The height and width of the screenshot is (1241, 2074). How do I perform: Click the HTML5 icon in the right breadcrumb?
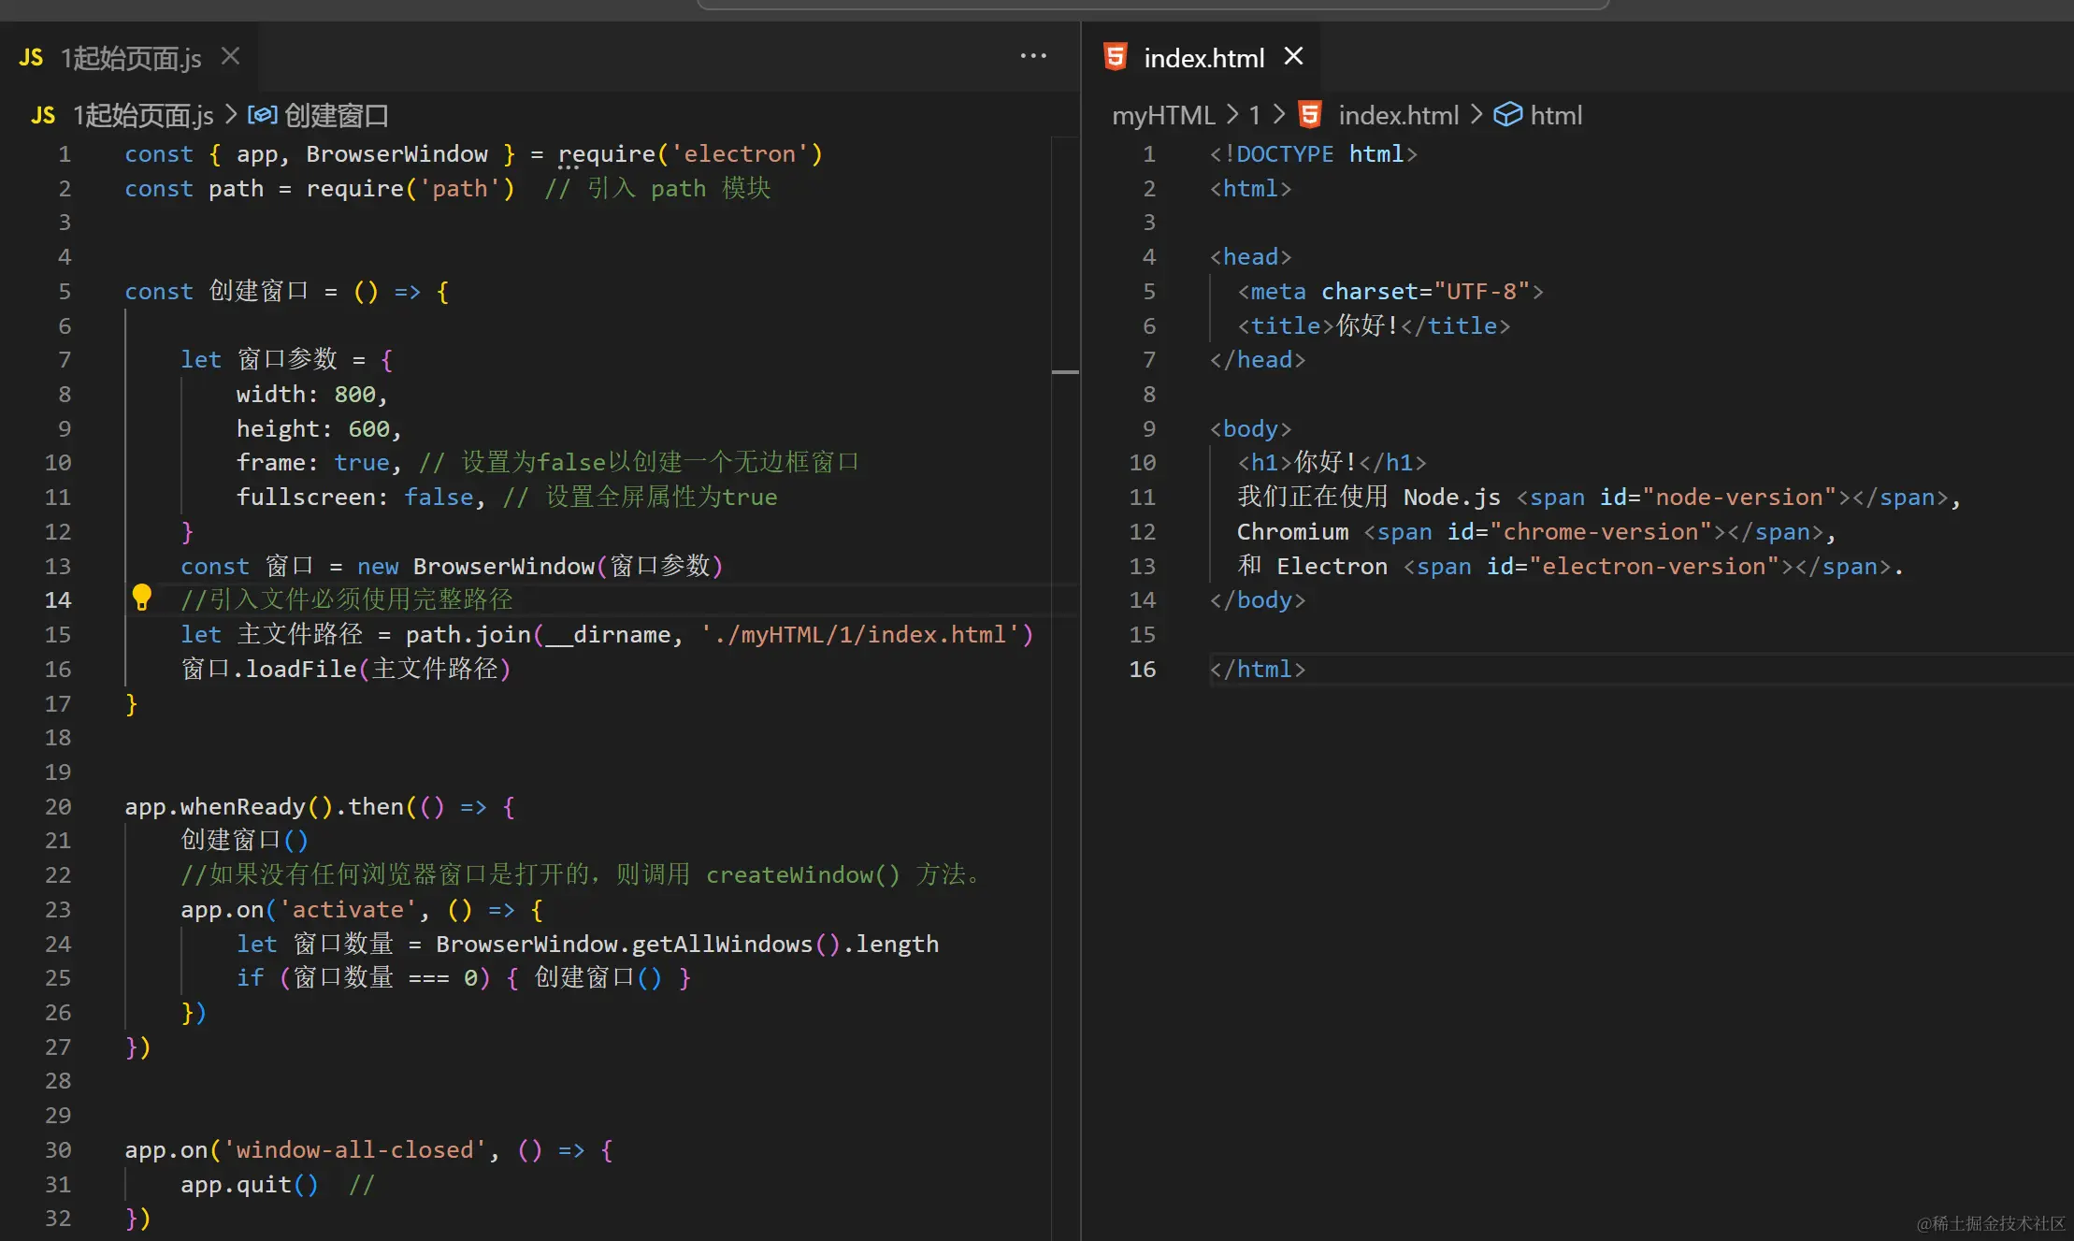1310,115
